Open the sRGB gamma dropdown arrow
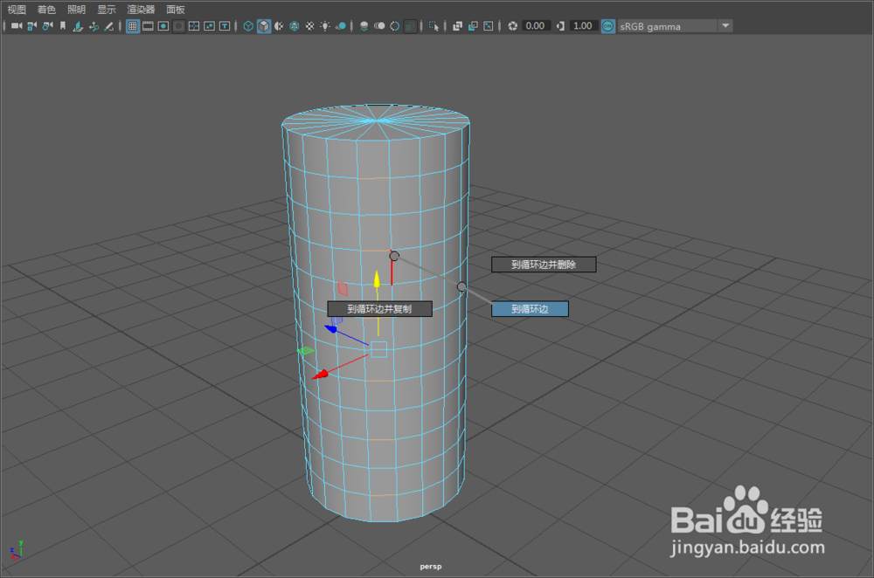 pos(725,26)
